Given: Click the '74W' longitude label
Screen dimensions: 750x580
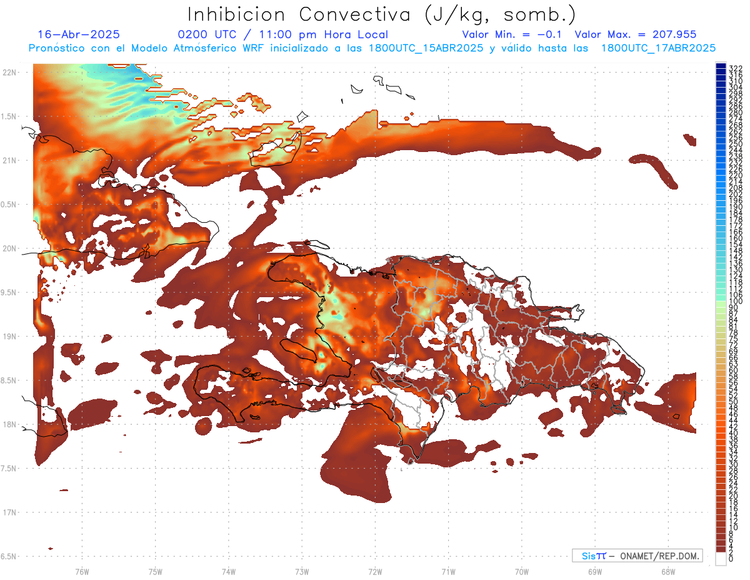Looking at the screenshot, I should click(x=229, y=571).
